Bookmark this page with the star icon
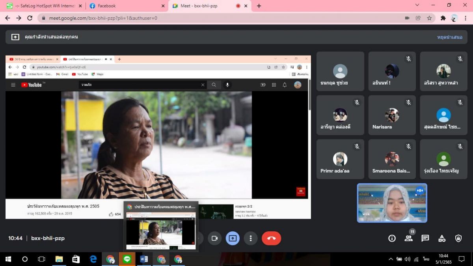This screenshot has width=473, height=266. 429,18
